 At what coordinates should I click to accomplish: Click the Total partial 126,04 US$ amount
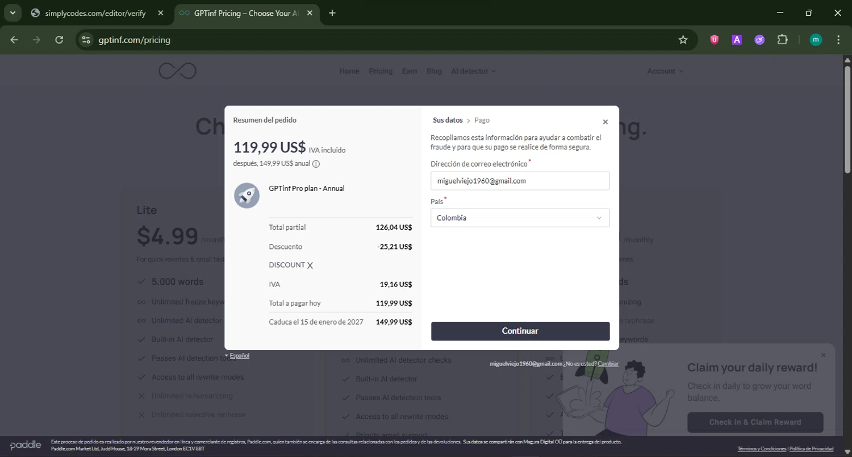point(394,227)
